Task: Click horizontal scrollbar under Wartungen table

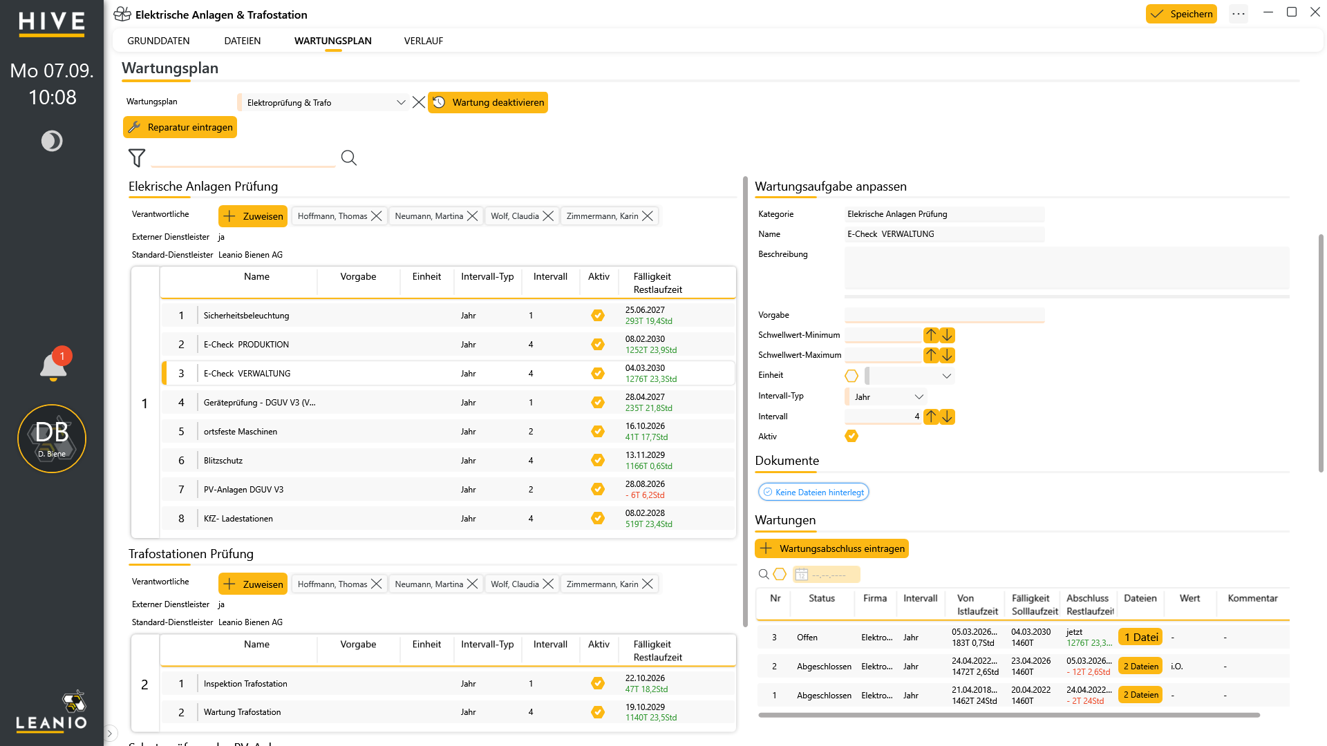Action: [x=1009, y=715]
